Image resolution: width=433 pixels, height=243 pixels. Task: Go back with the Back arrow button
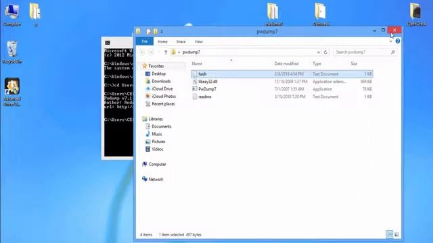(142, 52)
